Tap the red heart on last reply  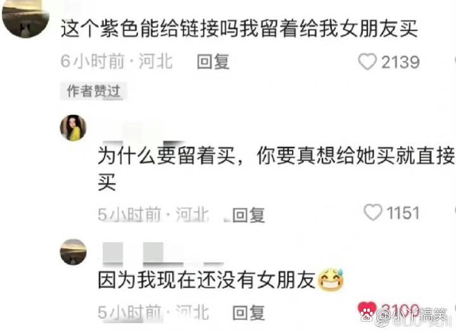(x=367, y=311)
